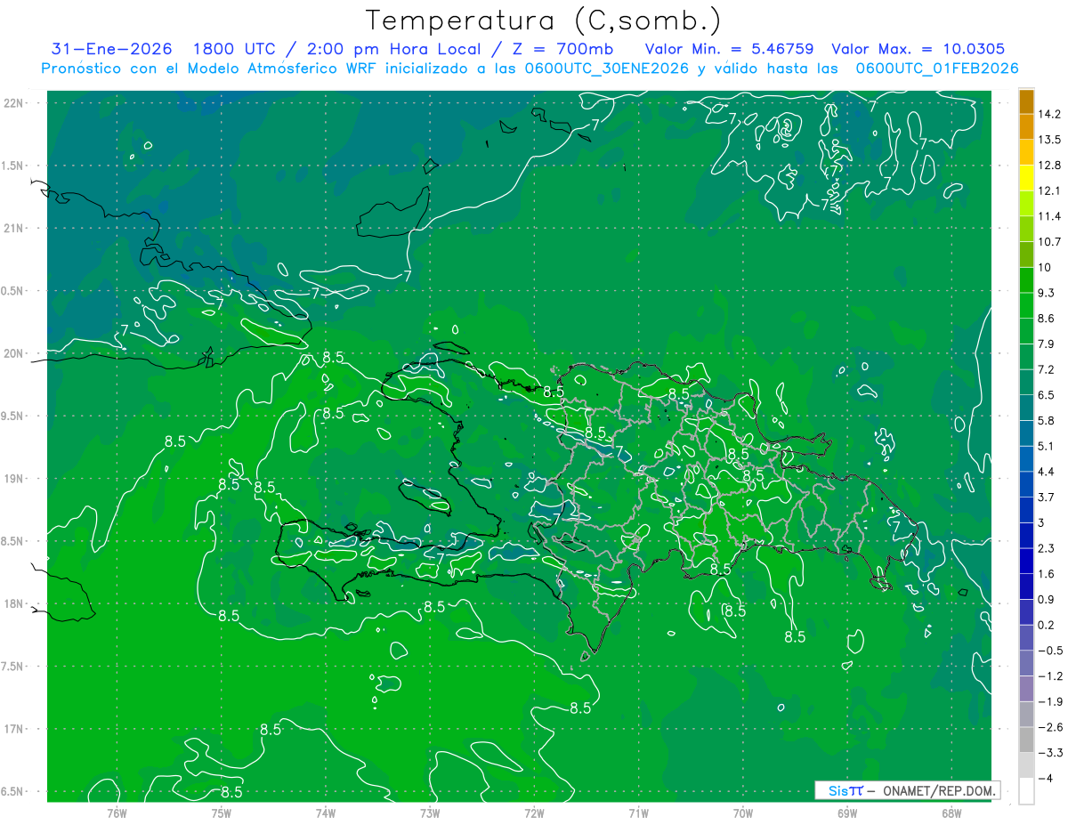Click the yellow swatch between 12.8 and 12.1
The image size is (1068, 825).
click(x=1026, y=177)
